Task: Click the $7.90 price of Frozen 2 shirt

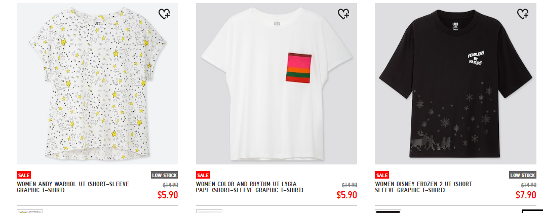Action: (526, 195)
